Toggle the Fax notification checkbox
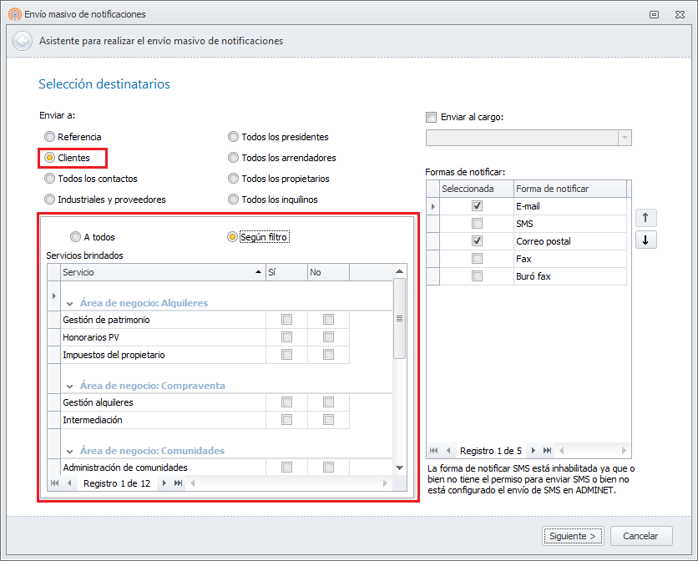This screenshot has width=698, height=561. click(x=477, y=259)
